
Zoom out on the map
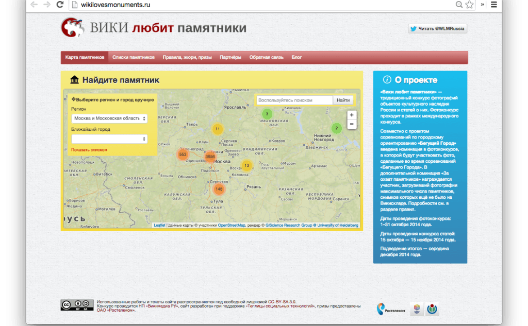point(352,124)
